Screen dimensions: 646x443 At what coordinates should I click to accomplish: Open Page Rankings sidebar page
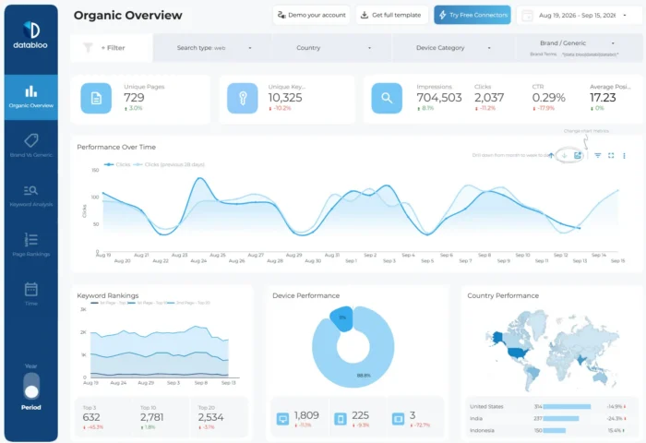click(30, 245)
